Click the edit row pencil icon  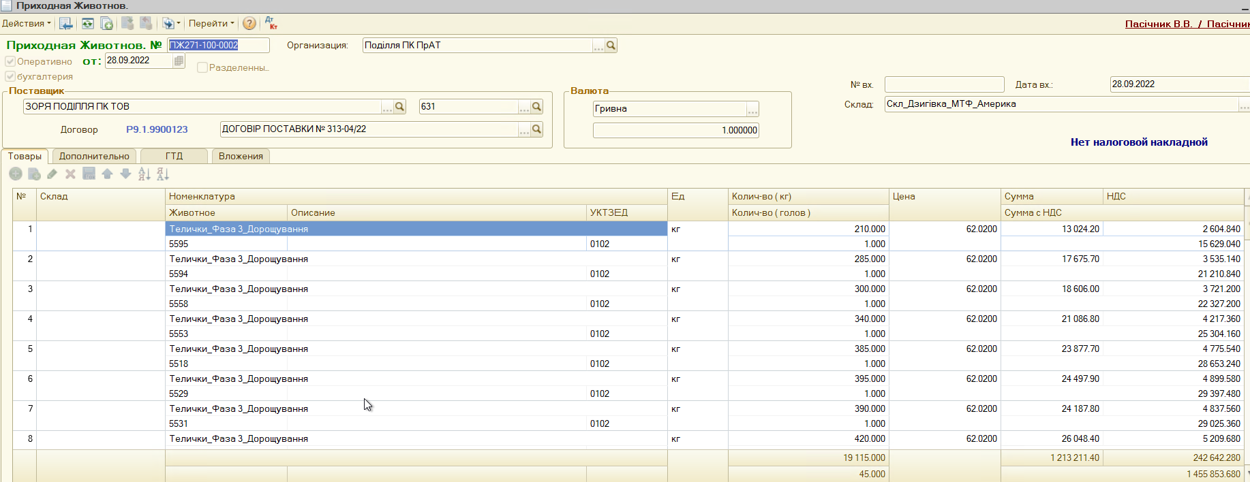pos(52,174)
